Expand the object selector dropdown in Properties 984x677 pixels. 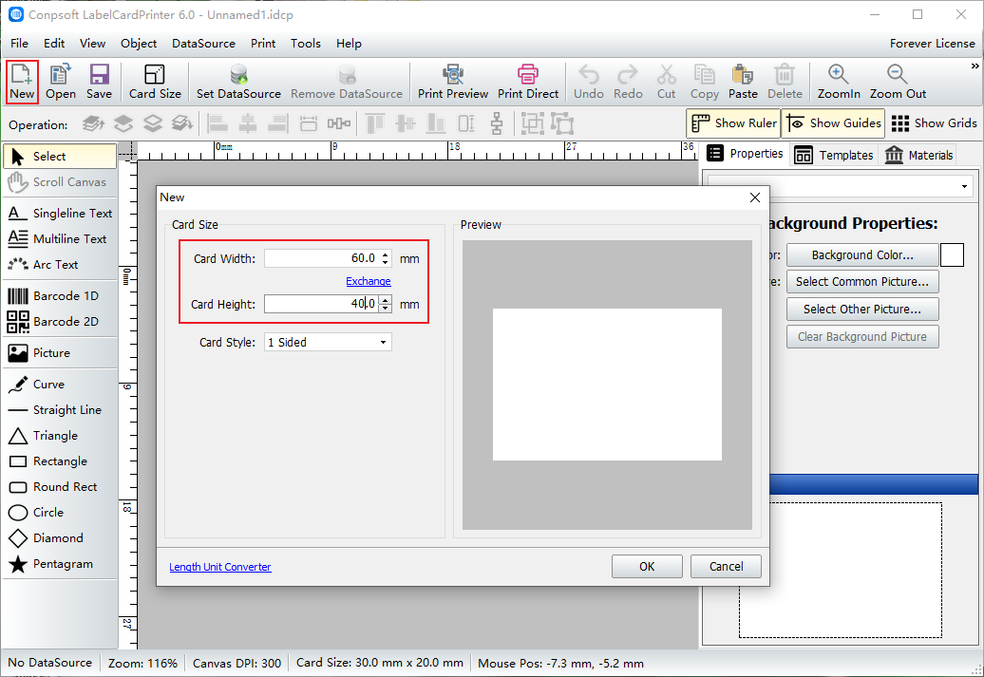(x=964, y=187)
